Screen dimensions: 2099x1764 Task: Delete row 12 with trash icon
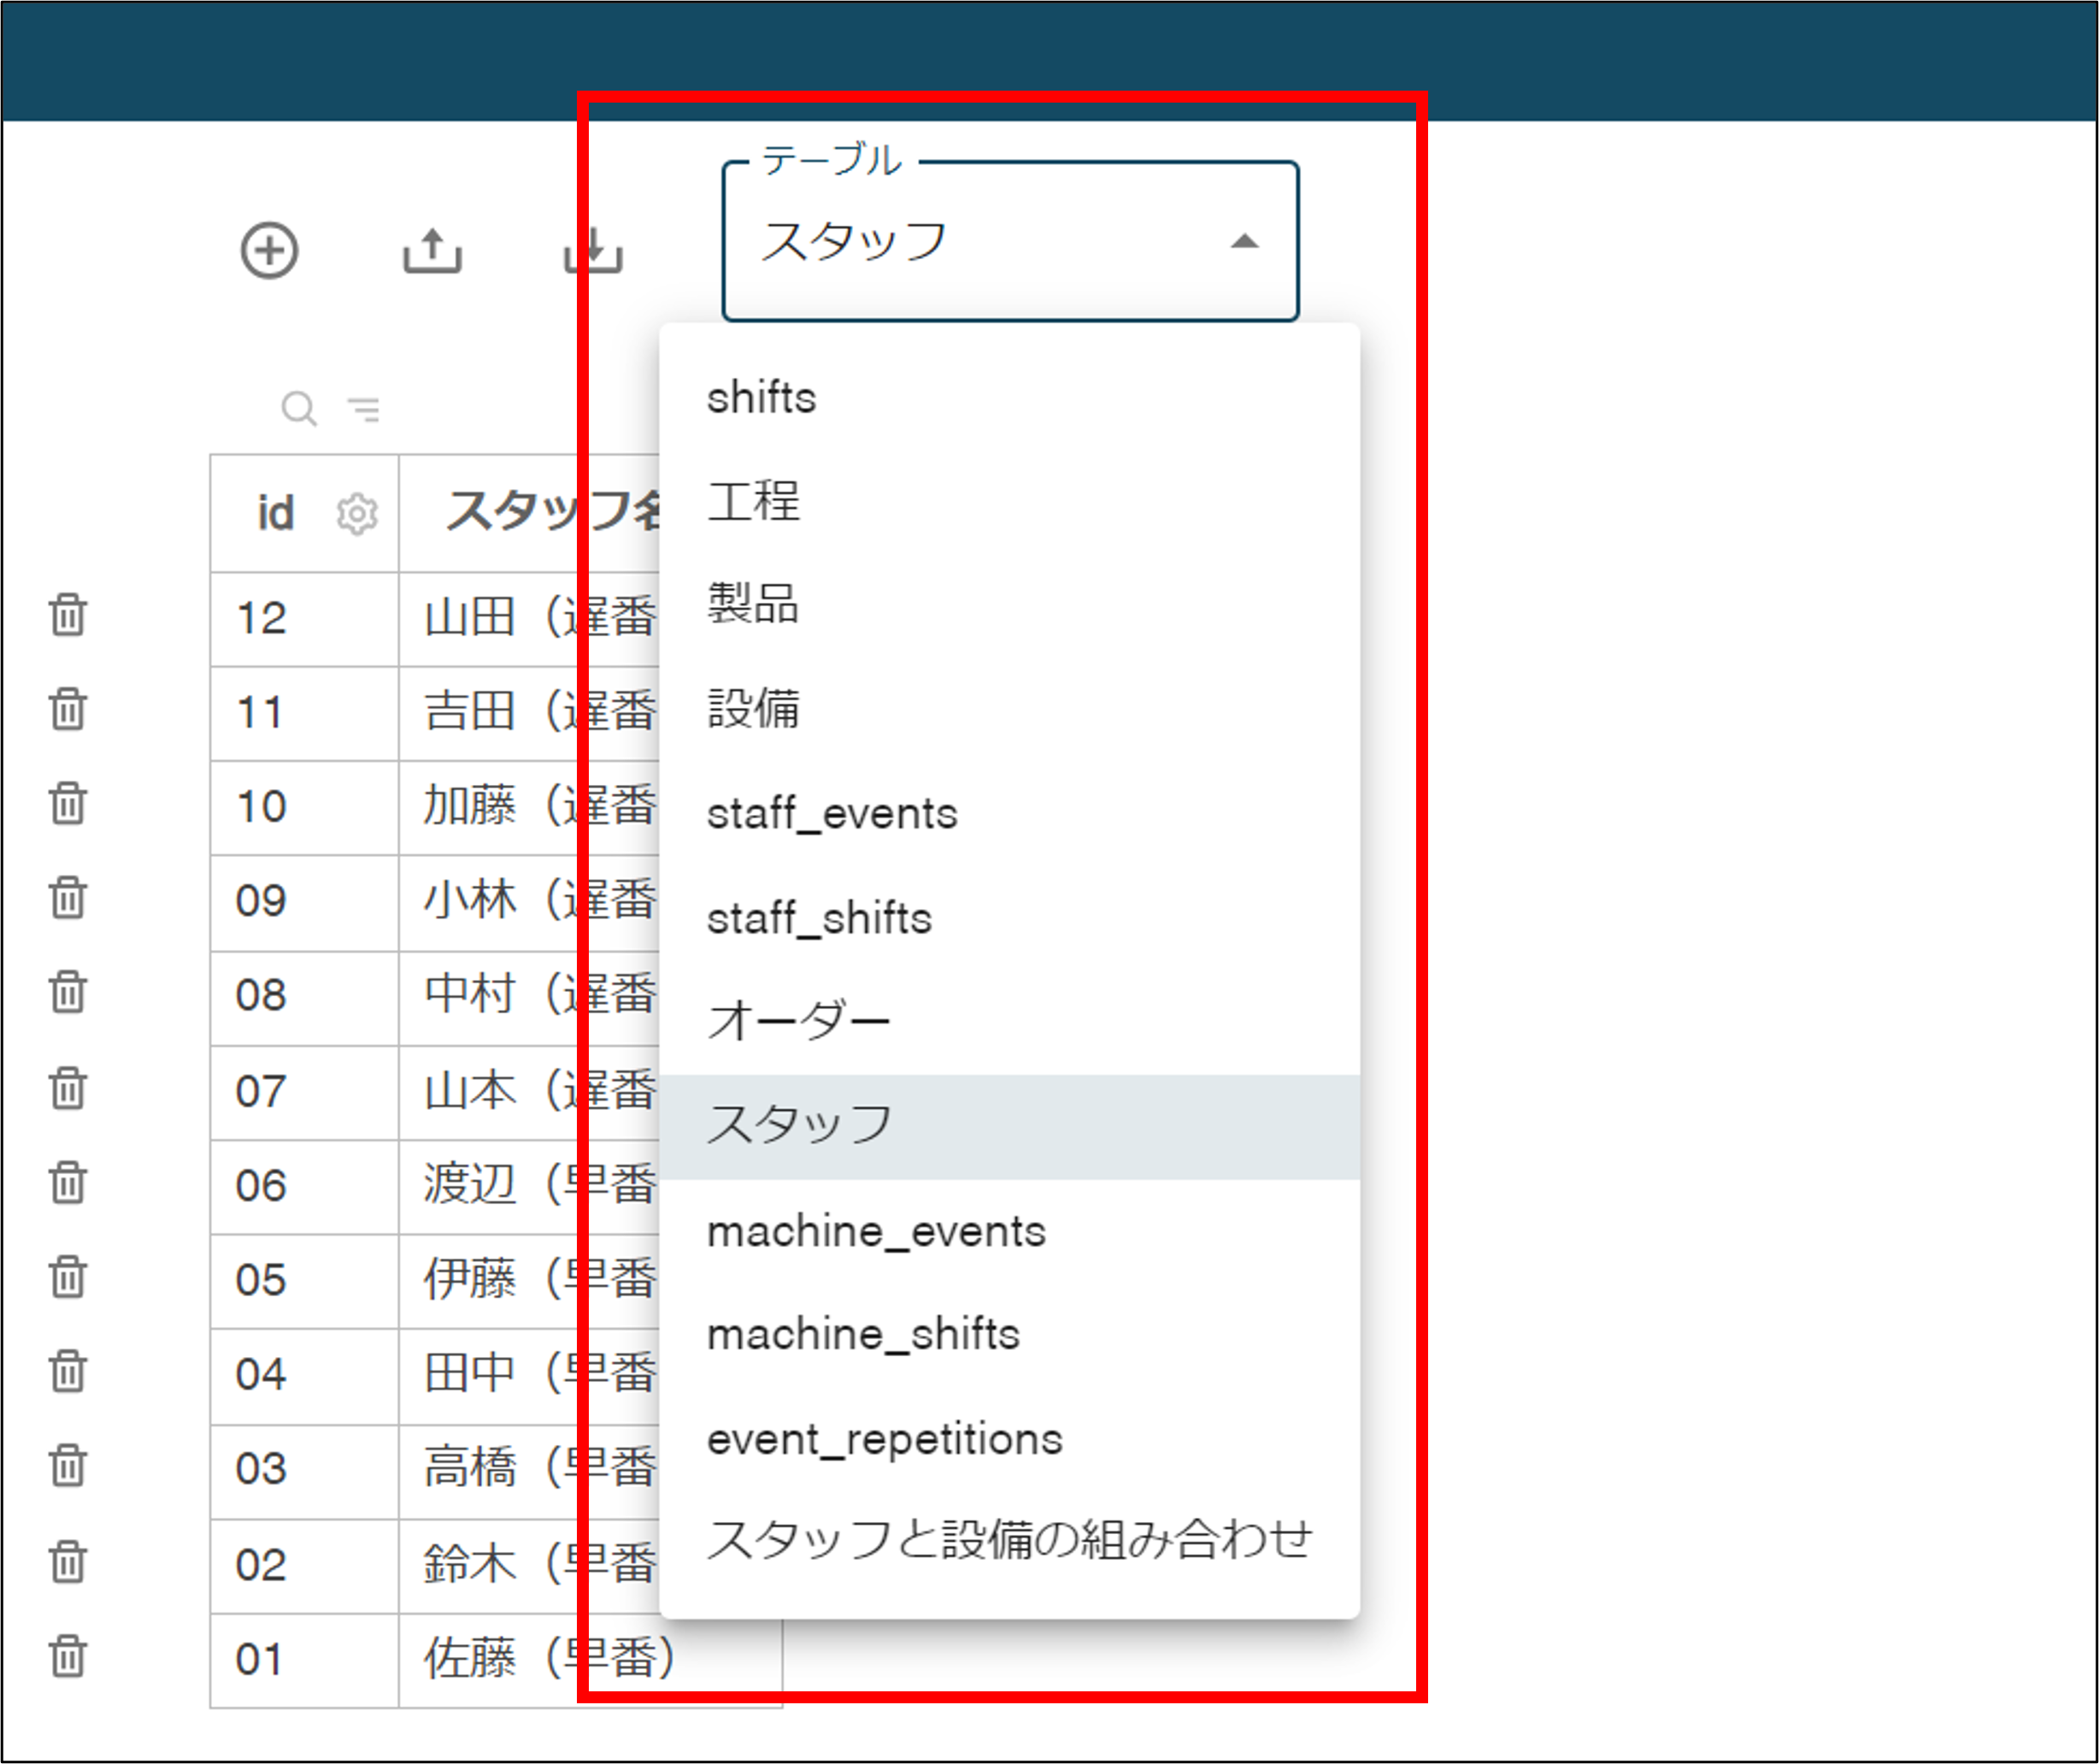[x=68, y=615]
